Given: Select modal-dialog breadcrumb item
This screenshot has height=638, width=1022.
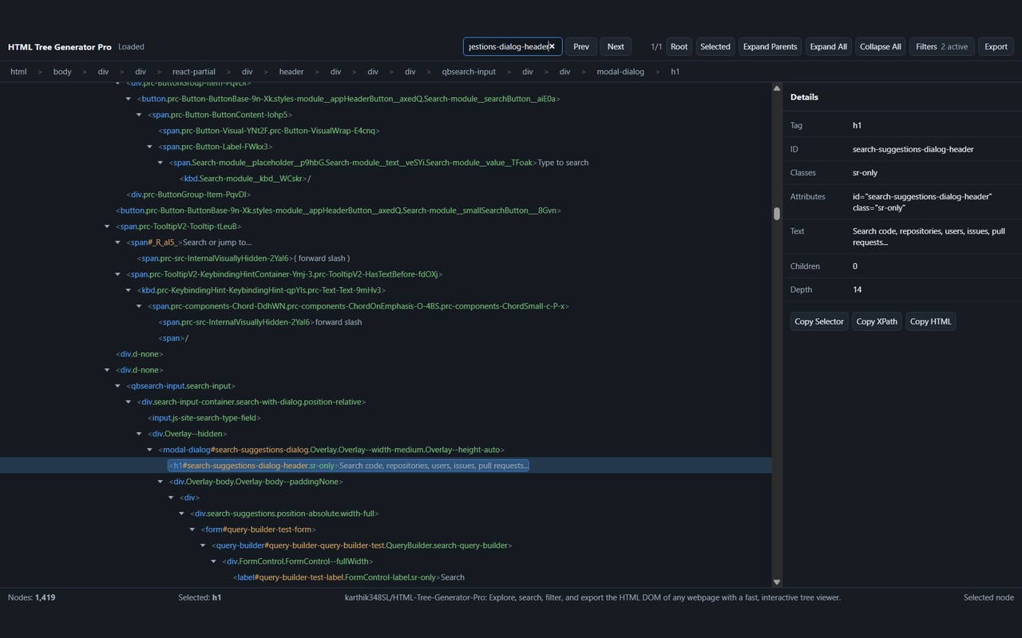Looking at the screenshot, I should click(620, 72).
